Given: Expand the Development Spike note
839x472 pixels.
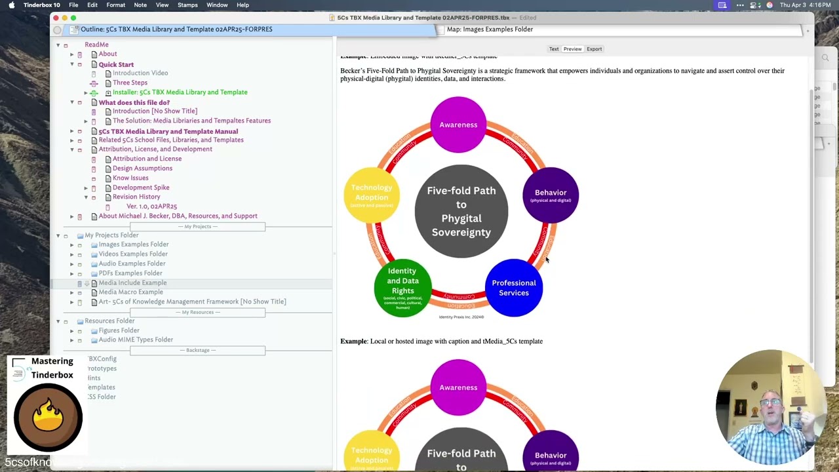Looking at the screenshot, I should (x=86, y=187).
